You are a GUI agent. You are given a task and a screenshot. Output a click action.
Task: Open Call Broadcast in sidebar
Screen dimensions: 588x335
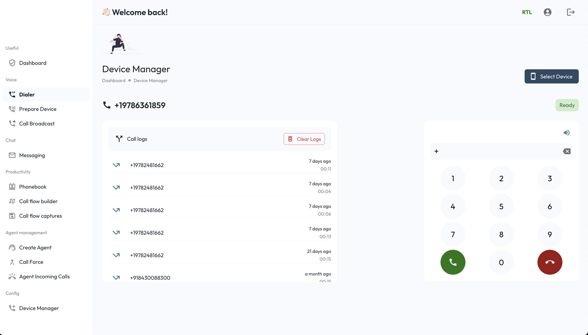tap(37, 124)
